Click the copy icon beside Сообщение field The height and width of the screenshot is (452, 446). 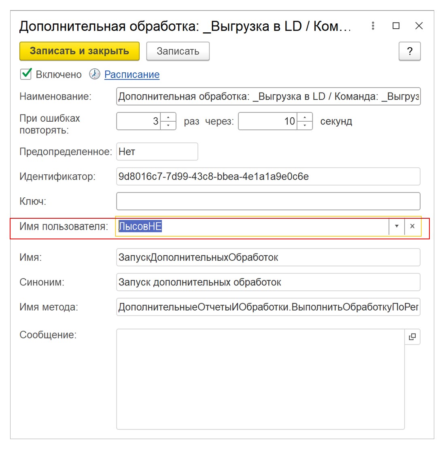[x=412, y=336]
